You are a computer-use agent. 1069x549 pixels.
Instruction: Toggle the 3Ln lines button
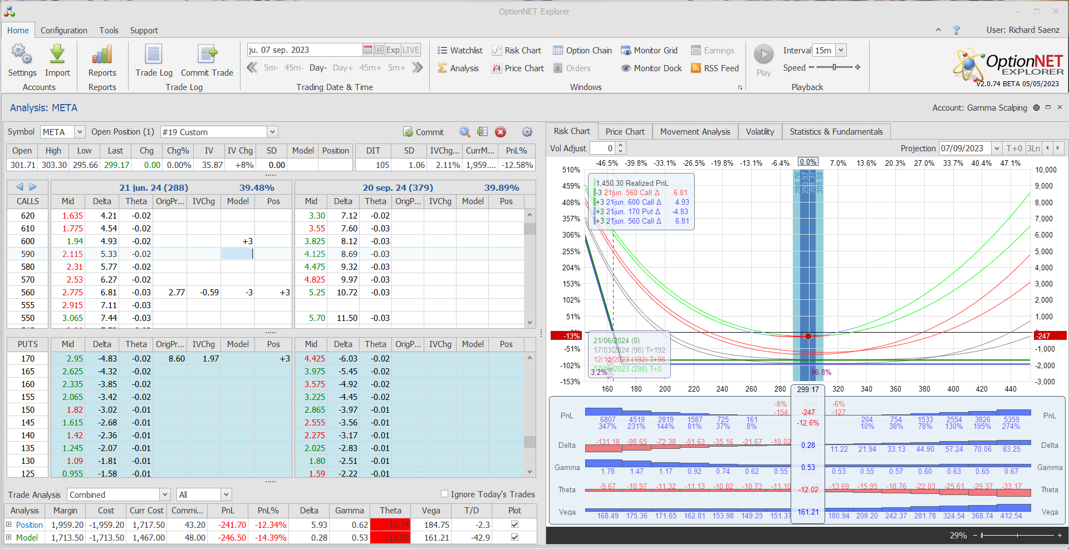pyautogui.click(x=1033, y=148)
